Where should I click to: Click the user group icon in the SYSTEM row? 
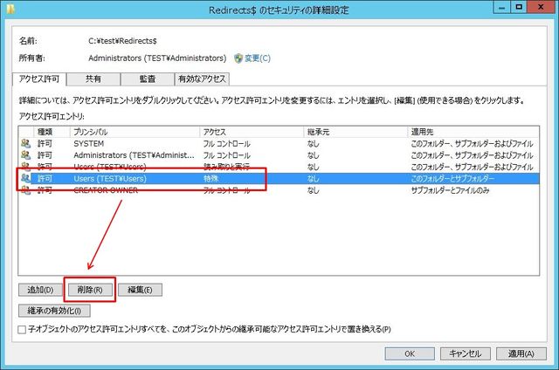(x=25, y=143)
